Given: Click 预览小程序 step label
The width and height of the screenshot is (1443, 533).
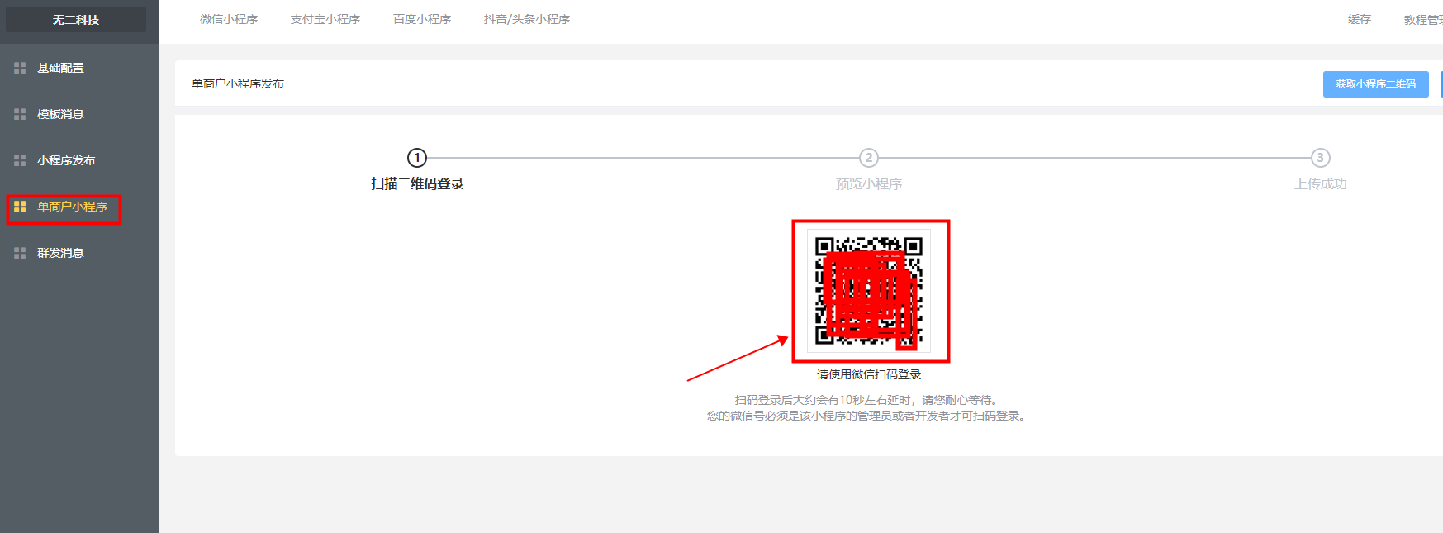Looking at the screenshot, I should point(869,183).
